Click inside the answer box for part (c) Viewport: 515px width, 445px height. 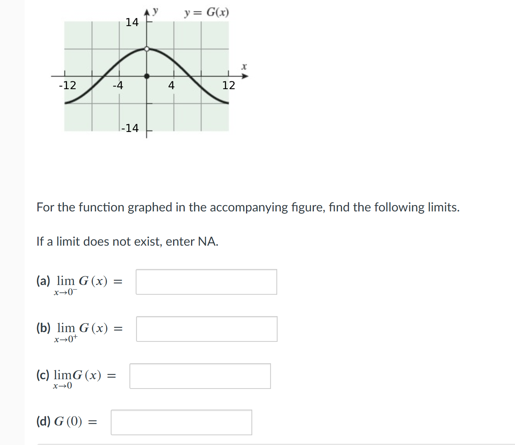200,375
